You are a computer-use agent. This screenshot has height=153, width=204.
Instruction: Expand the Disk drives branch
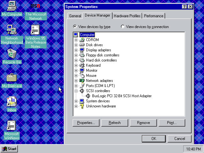point(76,45)
